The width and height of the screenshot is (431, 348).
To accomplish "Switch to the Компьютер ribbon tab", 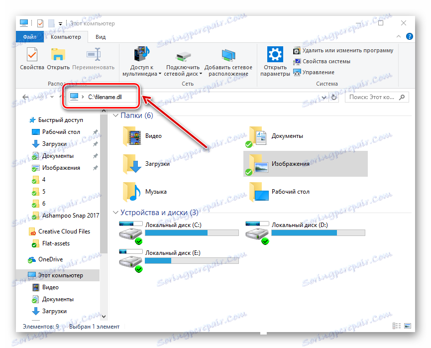I will (66, 37).
